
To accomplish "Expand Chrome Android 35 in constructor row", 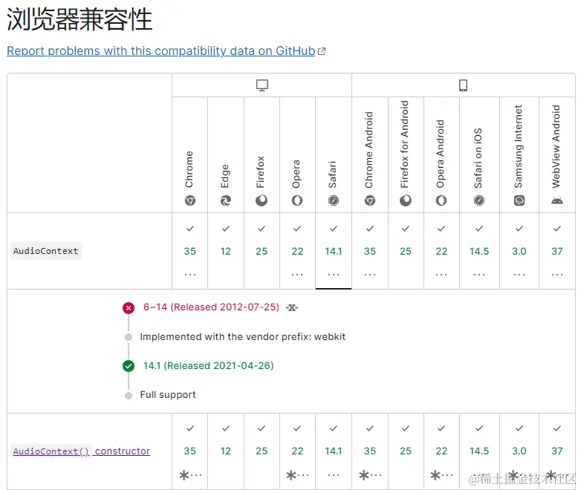I will (x=370, y=451).
